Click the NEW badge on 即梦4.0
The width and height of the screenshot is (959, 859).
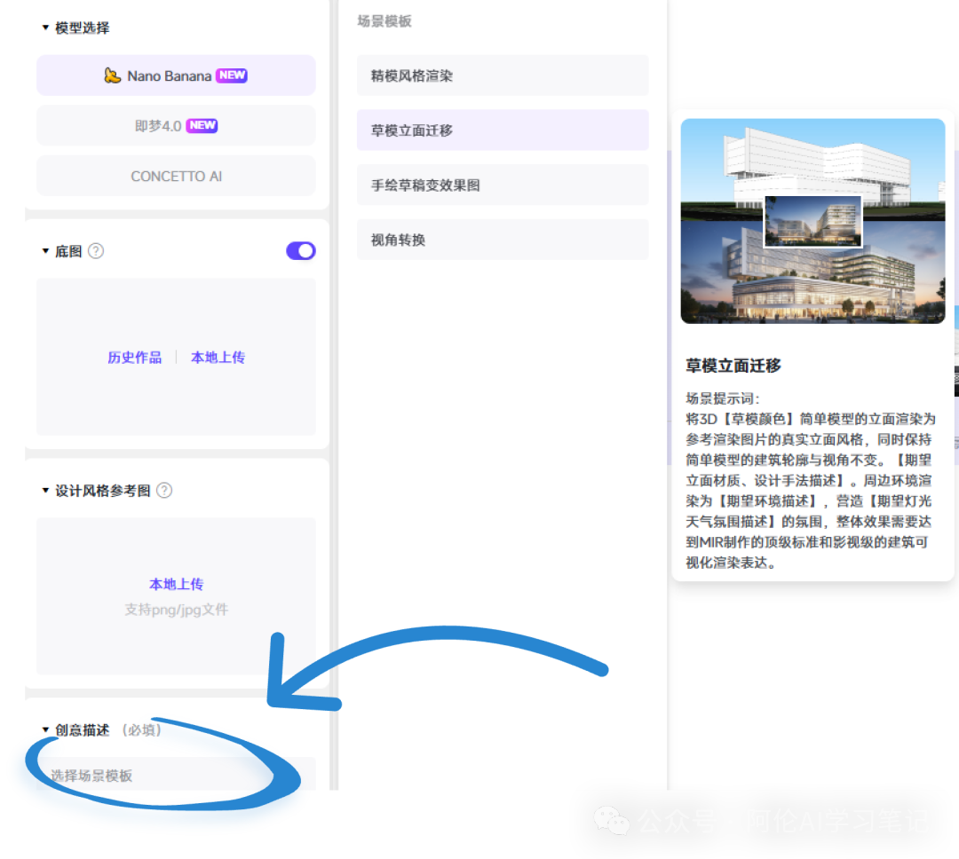coord(202,126)
